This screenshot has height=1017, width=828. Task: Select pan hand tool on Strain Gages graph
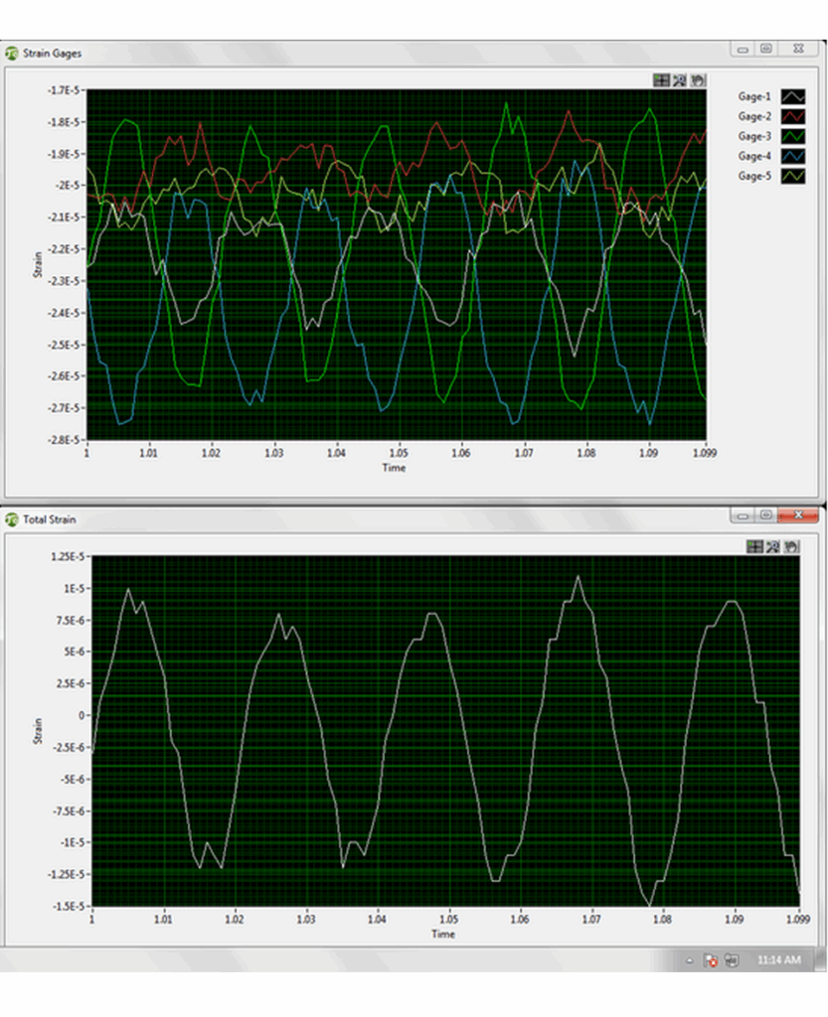click(698, 80)
